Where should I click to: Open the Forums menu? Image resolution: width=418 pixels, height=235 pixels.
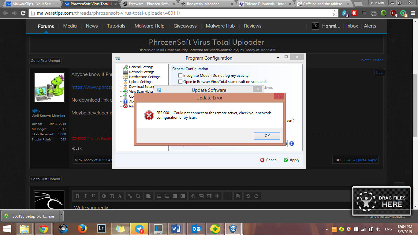click(46, 26)
